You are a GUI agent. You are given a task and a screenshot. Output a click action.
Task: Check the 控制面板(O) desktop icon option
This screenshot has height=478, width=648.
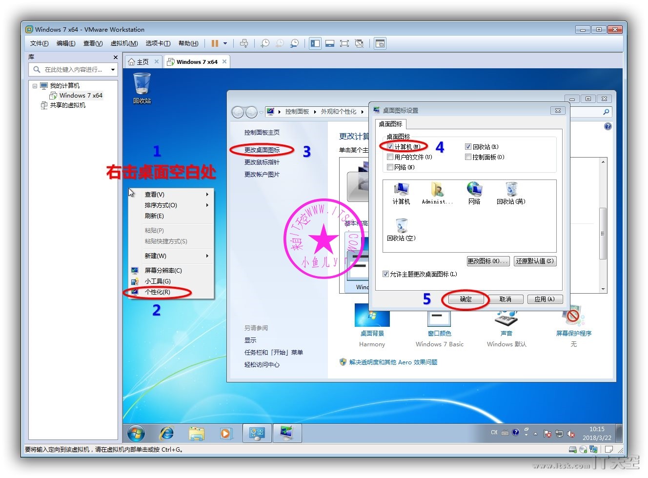[468, 157]
